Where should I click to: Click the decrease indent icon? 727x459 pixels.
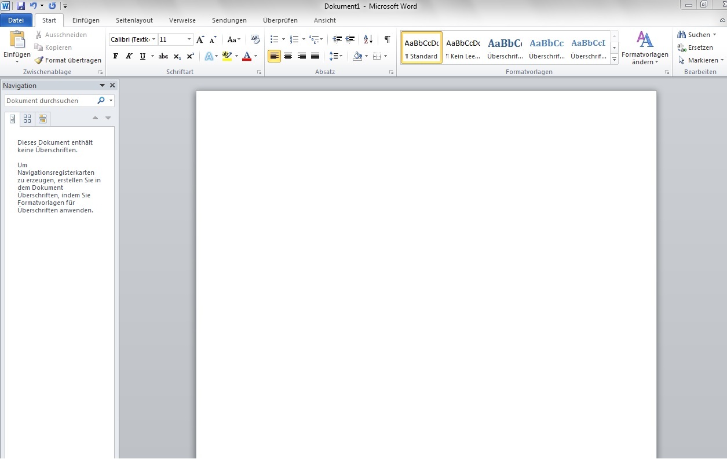click(x=338, y=39)
